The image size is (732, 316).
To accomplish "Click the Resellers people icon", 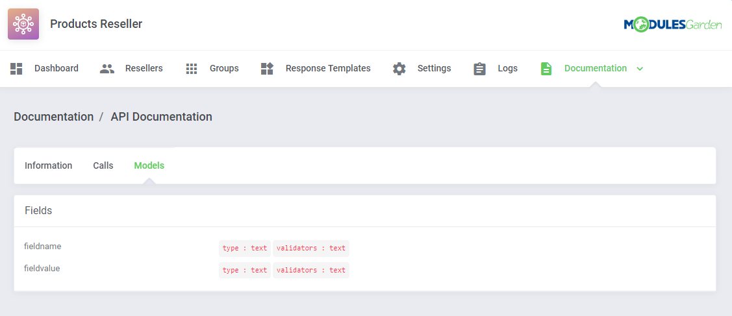I will click(107, 69).
